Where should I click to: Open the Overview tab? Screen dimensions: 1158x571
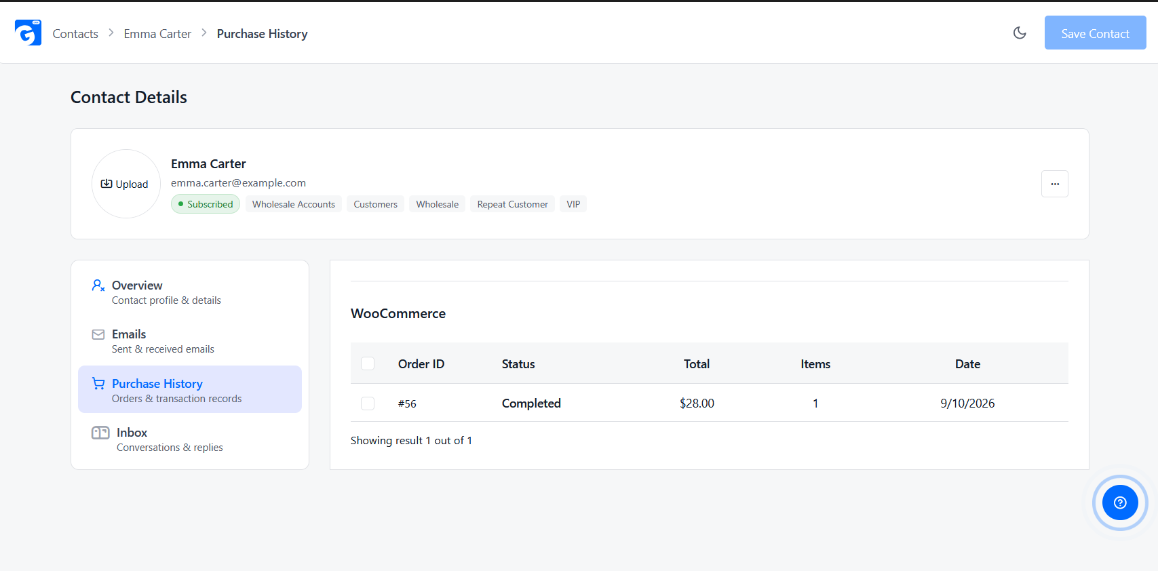pyautogui.click(x=190, y=292)
